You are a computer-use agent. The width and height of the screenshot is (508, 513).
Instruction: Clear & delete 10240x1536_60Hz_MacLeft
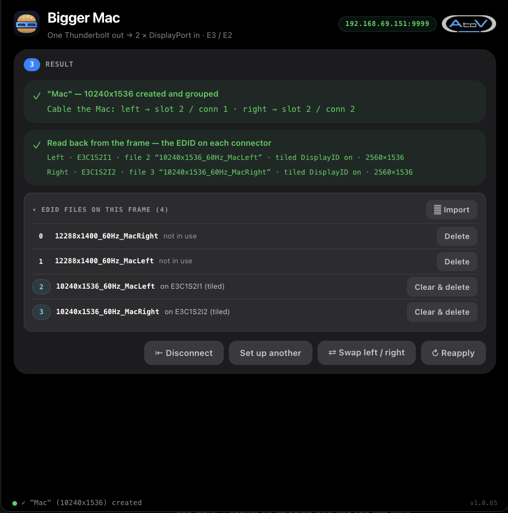442,287
